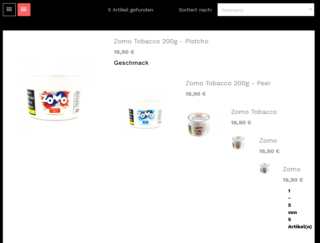This screenshot has height=243, width=320.
Task: Click the sort dropdown arrow
Action: [310, 9]
